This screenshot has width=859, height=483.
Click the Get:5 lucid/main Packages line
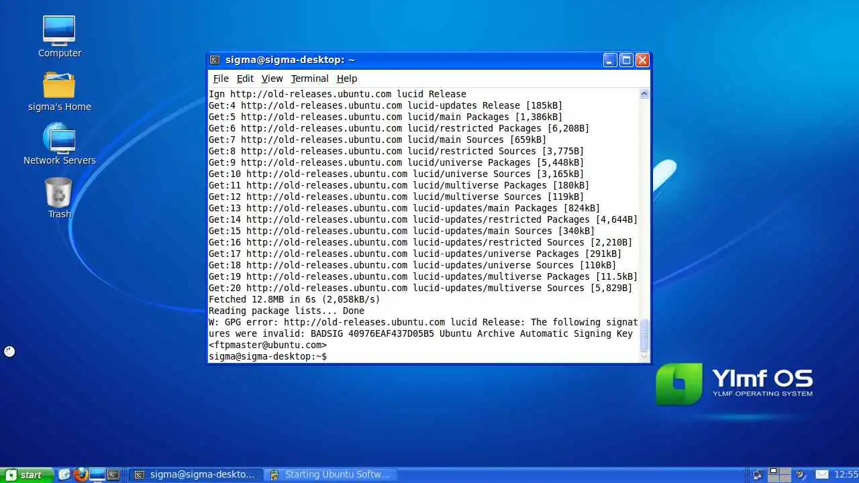tap(386, 117)
